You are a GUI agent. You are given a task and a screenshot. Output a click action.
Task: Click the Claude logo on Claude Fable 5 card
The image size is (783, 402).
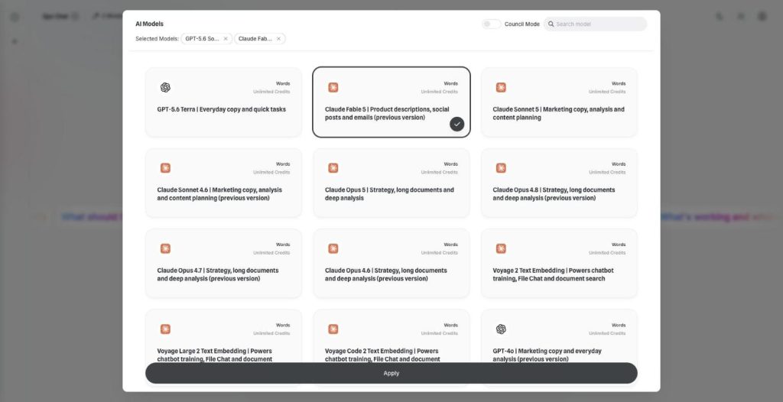pyautogui.click(x=333, y=88)
